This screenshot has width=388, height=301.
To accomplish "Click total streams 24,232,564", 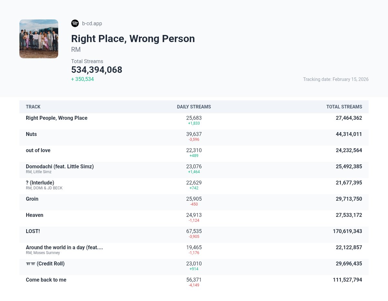I will coord(349,150).
